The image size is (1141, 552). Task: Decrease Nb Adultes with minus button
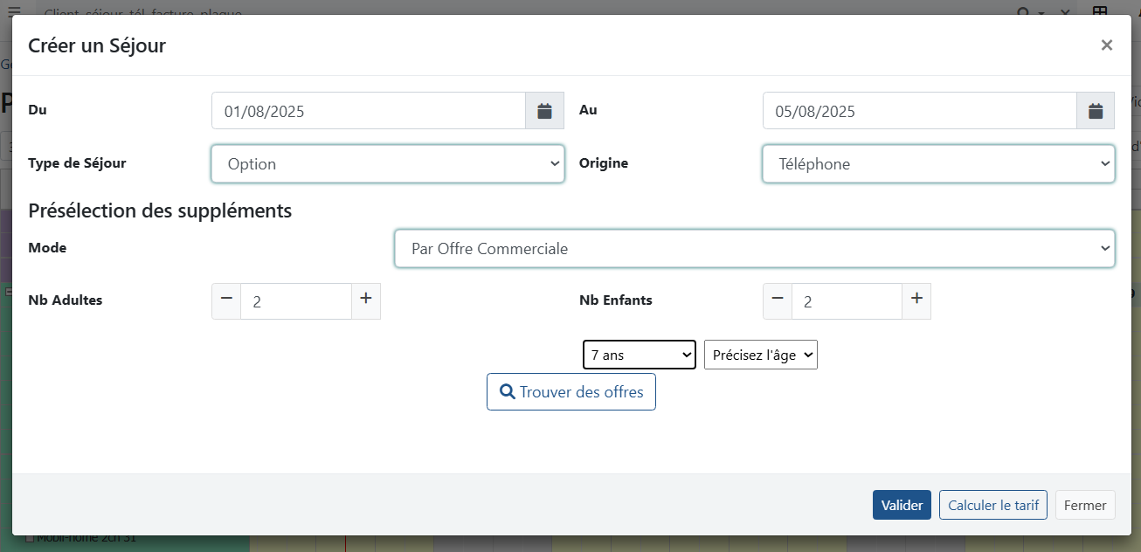tap(226, 300)
